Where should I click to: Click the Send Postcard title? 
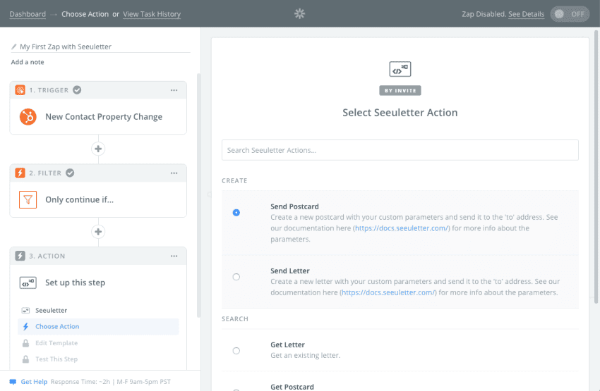(x=294, y=206)
